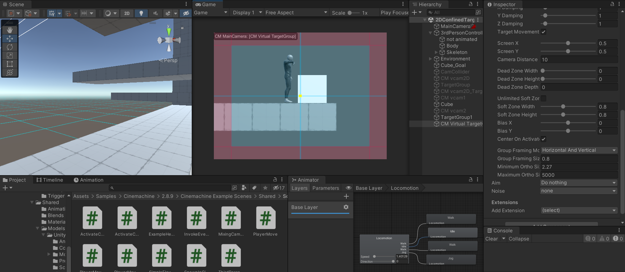The height and width of the screenshot is (272, 625).
Task: Uncheck Target Movement checkbox
Action: (x=544, y=32)
